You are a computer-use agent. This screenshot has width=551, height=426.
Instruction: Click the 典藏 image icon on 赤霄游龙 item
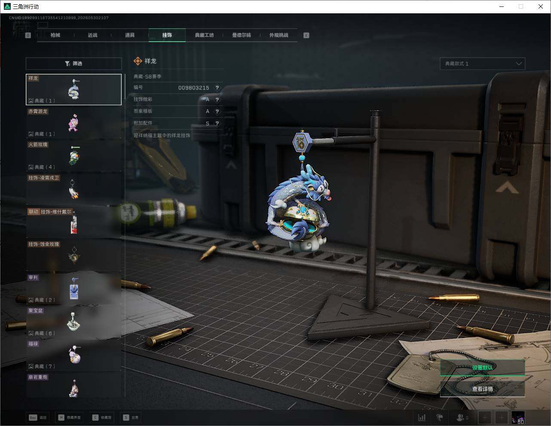coord(31,134)
